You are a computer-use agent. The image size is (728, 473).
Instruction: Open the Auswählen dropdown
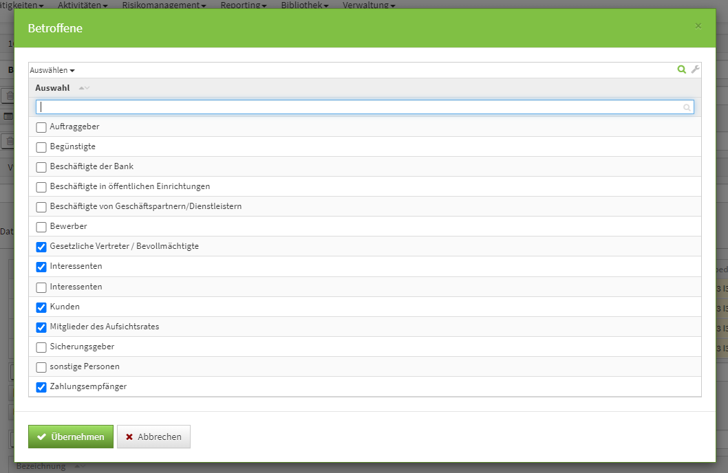point(52,70)
